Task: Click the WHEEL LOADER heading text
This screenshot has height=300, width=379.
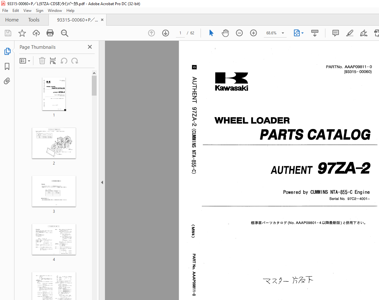Action: pos(252,120)
